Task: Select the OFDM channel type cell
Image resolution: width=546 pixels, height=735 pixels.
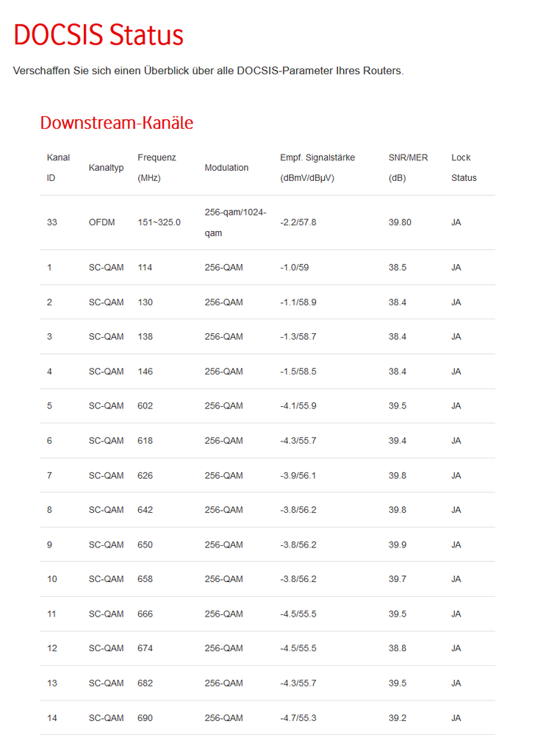Action: (x=101, y=222)
